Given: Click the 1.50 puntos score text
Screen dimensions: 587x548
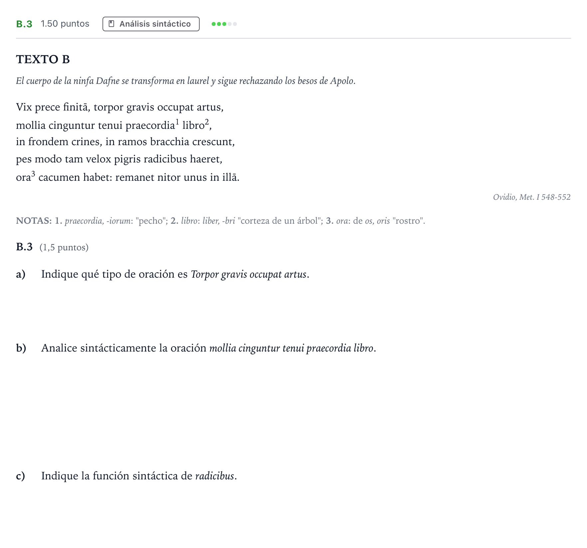Looking at the screenshot, I should (65, 24).
